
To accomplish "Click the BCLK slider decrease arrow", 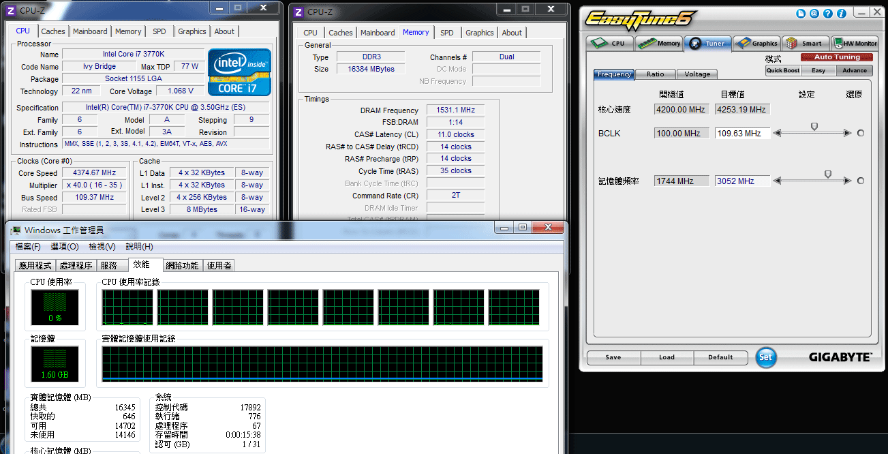I will pos(777,134).
